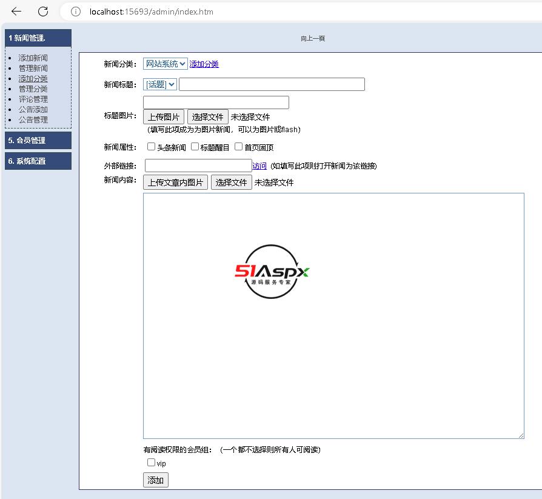Check the vip member group checkbox
542x499 pixels.
click(x=151, y=463)
